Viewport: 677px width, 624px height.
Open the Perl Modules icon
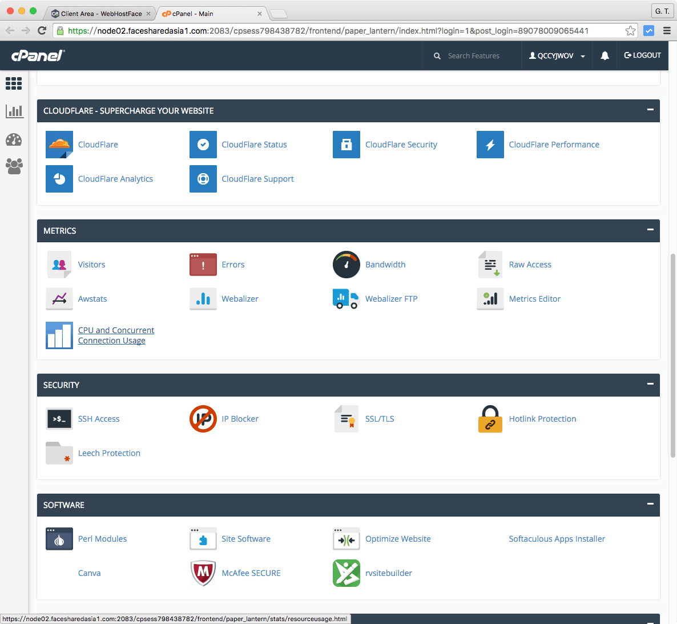pyautogui.click(x=59, y=539)
